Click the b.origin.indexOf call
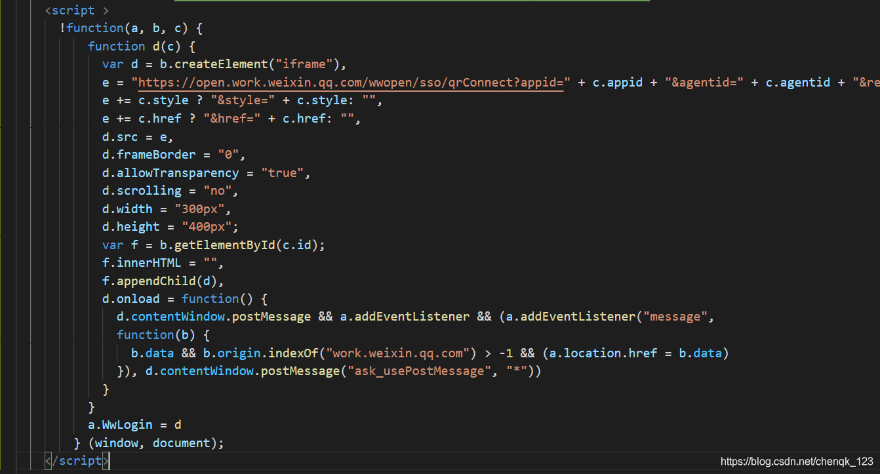Screen dimensions: 880x474 tap(261, 353)
